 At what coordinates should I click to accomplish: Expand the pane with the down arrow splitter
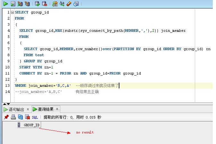point(8,104)
